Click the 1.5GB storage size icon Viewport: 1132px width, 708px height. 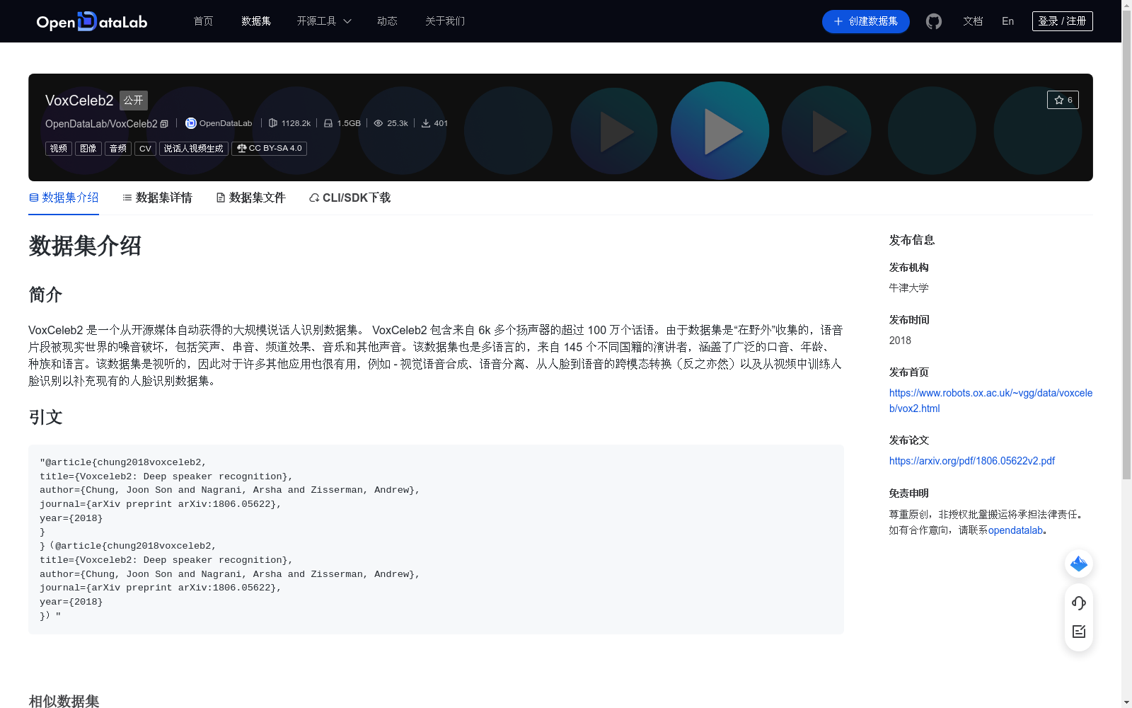(x=328, y=123)
